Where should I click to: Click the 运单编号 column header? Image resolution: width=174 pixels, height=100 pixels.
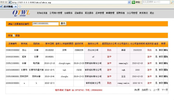[x=13, y=44]
